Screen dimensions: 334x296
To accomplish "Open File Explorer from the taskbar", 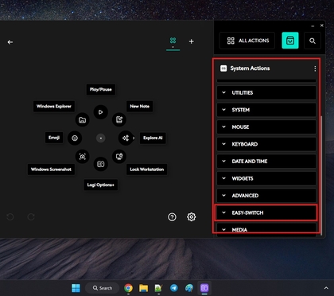I will (143, 288).
